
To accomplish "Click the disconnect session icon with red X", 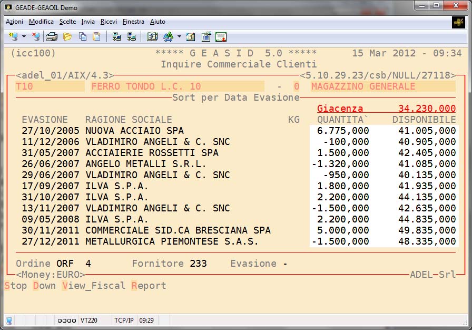I will (35, 36).
